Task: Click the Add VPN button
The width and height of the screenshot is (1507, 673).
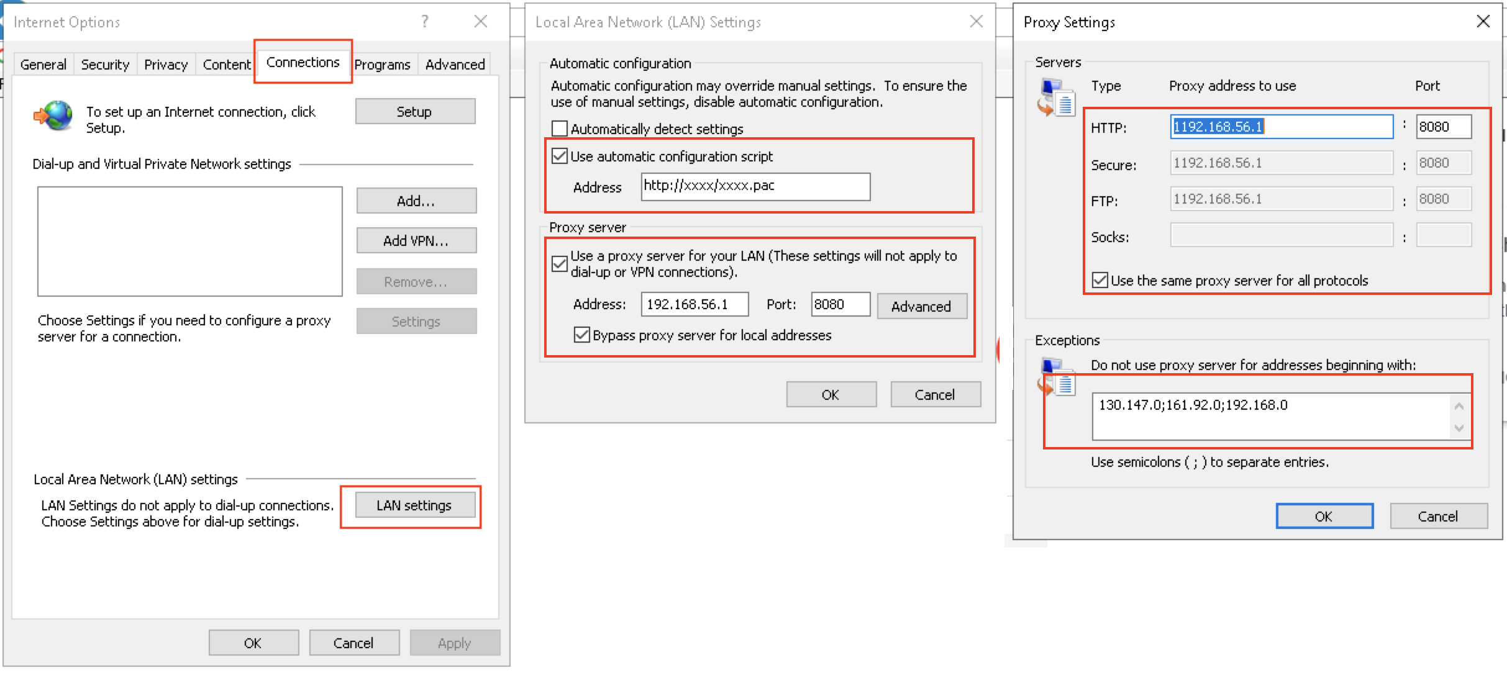Action: click(416, 241)
